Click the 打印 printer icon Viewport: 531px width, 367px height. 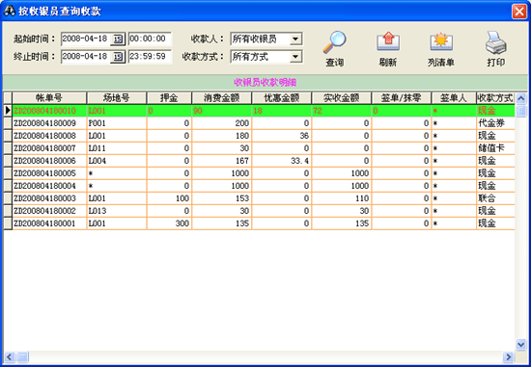point(496,42)
